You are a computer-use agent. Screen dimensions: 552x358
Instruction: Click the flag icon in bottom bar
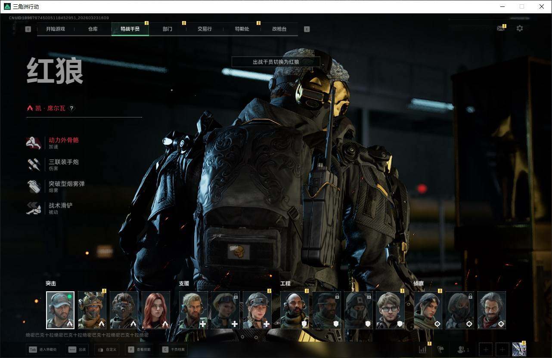pyautogui.click(x=440, y=349)
